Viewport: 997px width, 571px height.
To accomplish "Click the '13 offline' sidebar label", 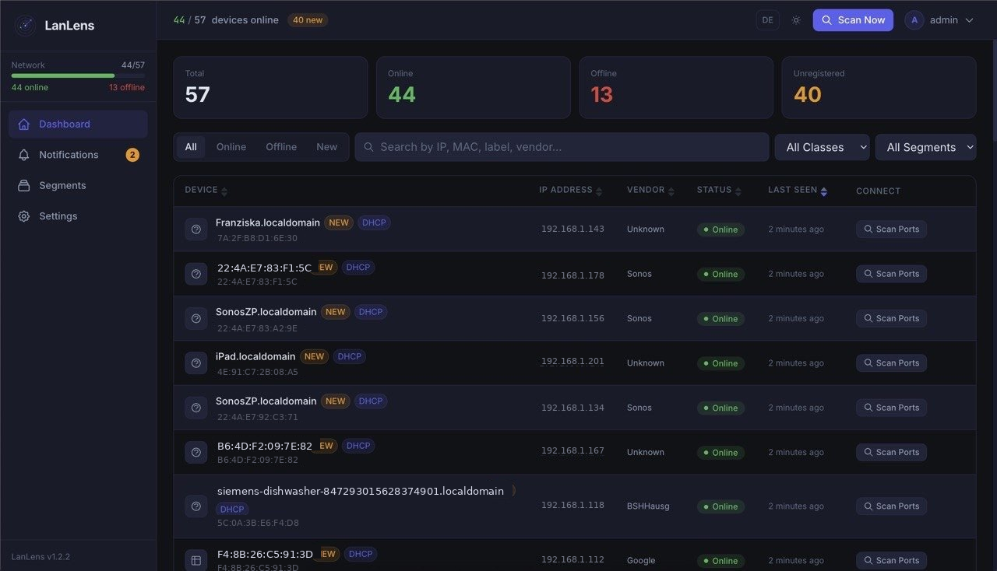I will [127, 88].
